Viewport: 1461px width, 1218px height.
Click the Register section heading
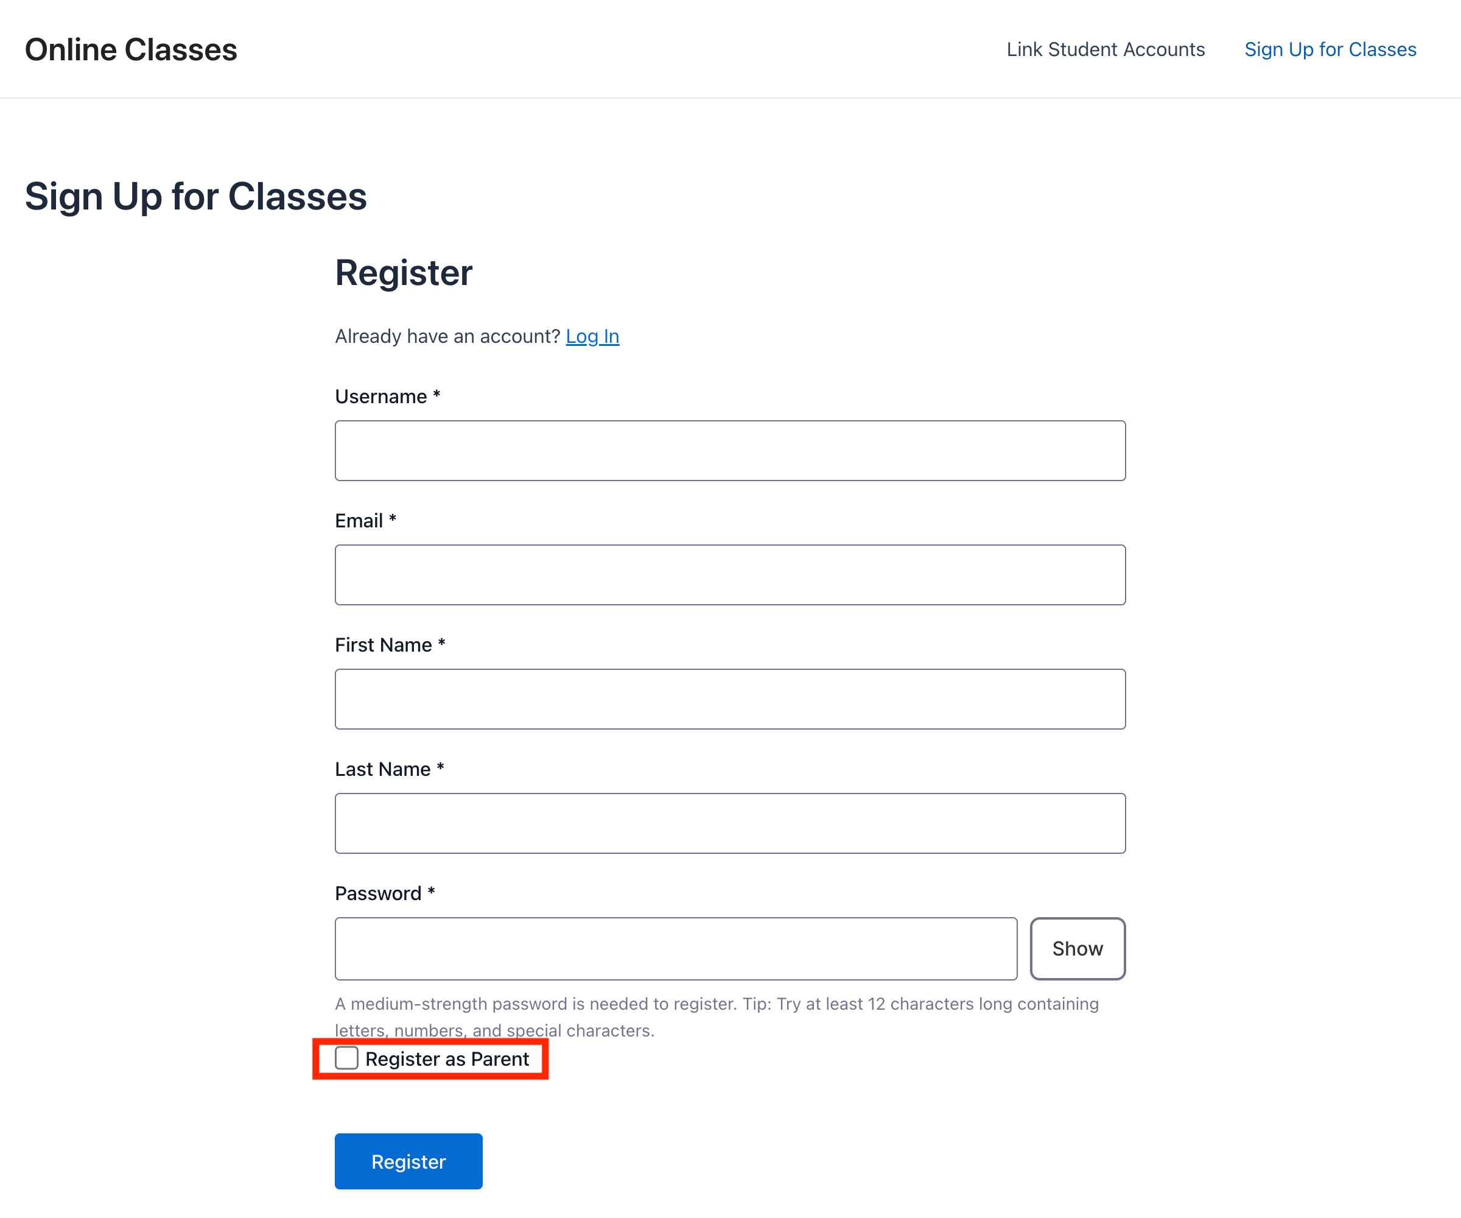pos(403,273)
